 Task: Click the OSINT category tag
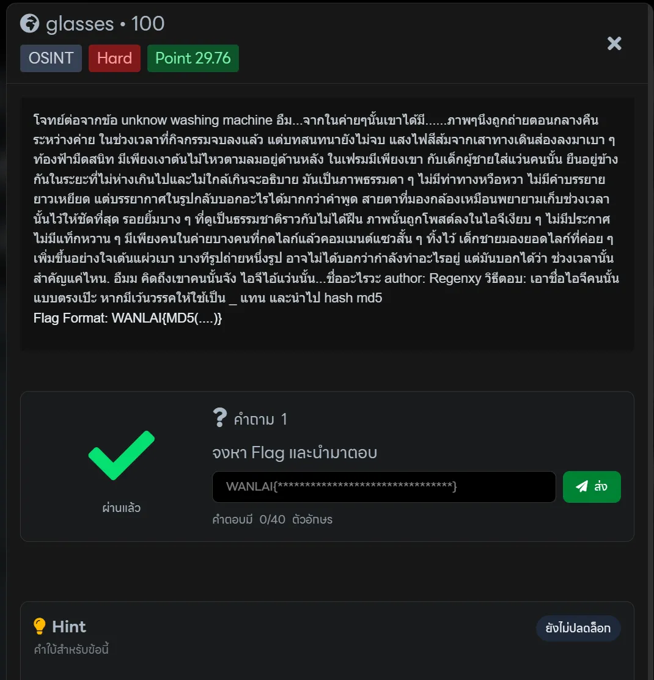click(51, 58)
